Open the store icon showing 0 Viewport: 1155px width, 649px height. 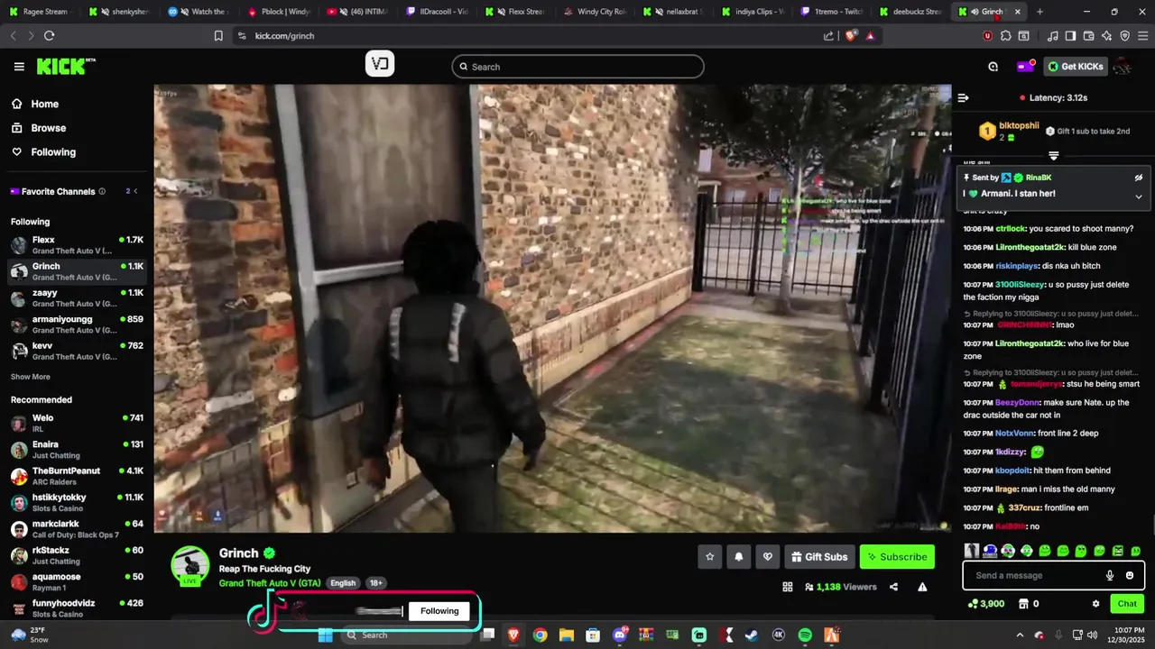coord(1029,604)
